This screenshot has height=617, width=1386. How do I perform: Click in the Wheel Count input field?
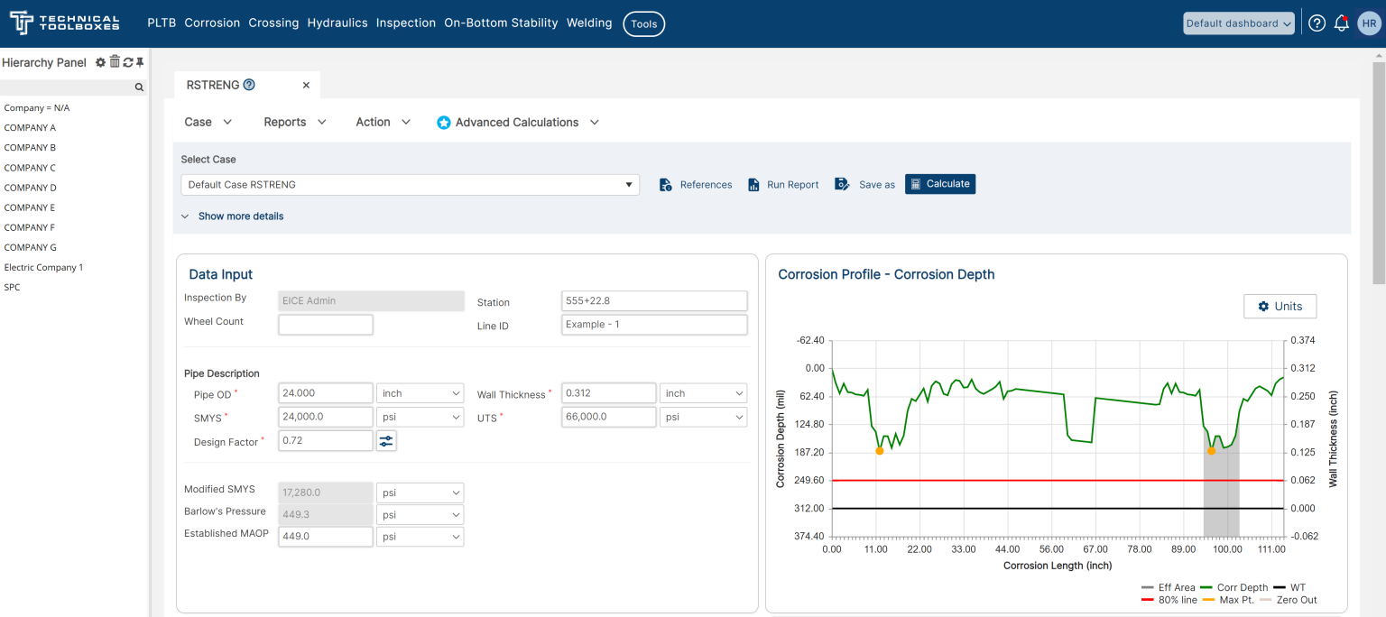click(326, 323)
